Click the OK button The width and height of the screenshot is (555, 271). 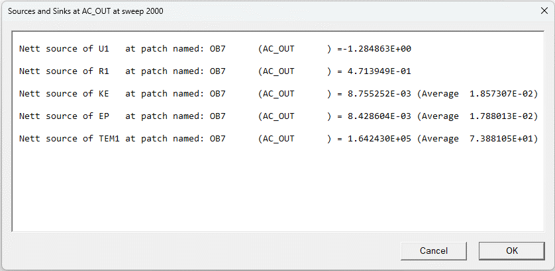(x=511, y=251)
